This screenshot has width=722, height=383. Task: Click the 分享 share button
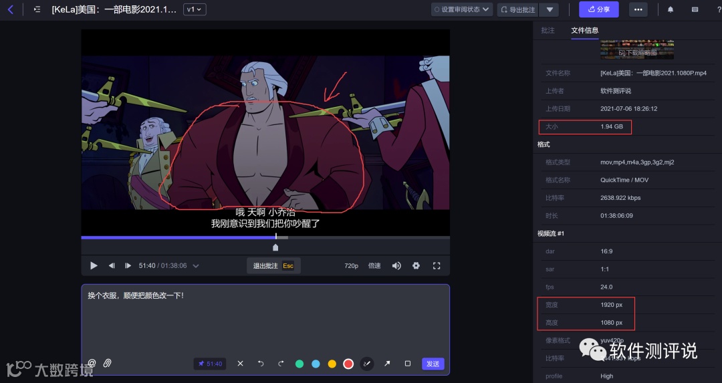coord(599,9)
